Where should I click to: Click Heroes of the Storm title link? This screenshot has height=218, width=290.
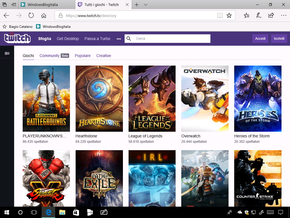tap(252, 136)
